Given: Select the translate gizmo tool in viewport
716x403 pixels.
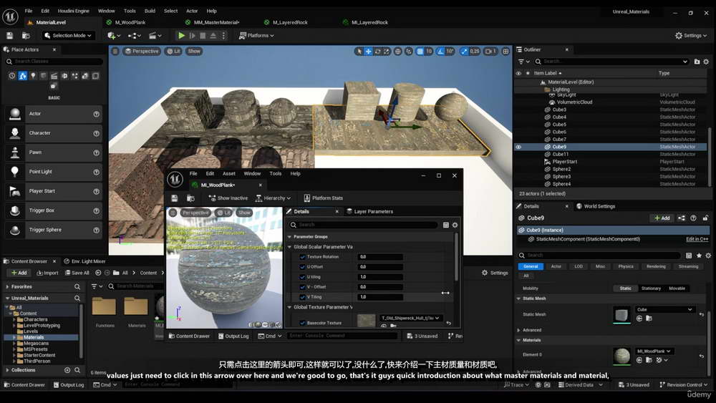Looking at the screenshot, I should pos(369,52).
